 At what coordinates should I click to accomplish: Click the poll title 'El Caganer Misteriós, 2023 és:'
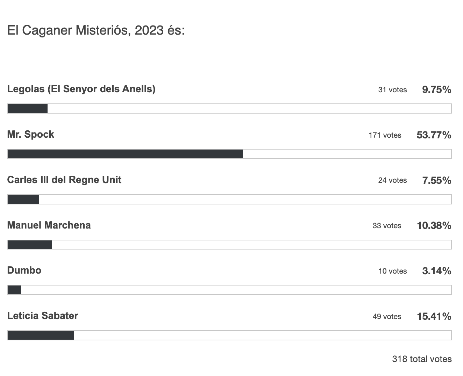pos(96,31)
